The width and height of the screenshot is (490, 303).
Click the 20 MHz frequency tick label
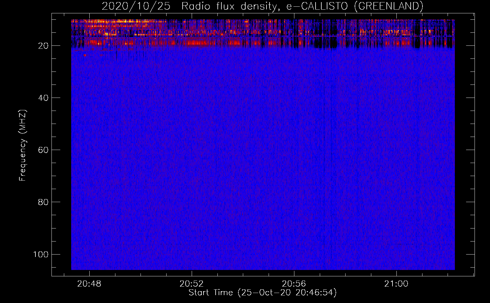43,46
